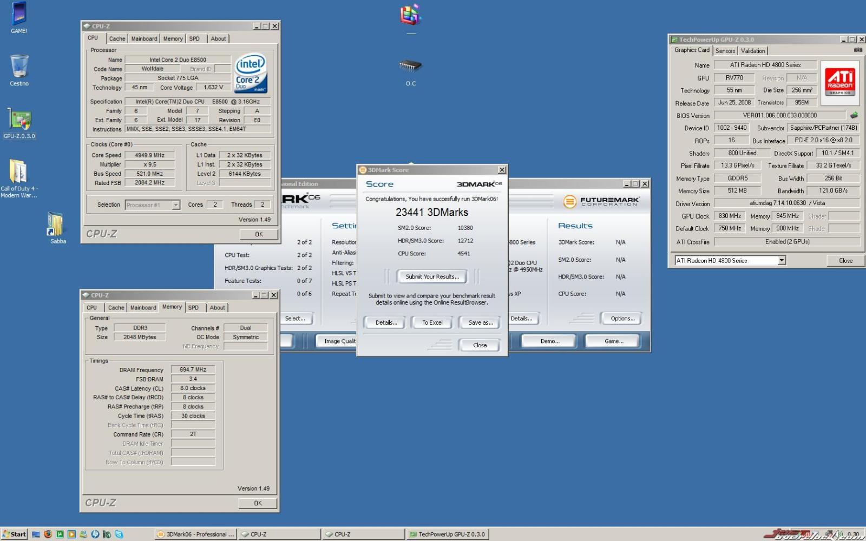
Task: Click OK in the top CPU-Z window
Action: [x=259, y=234]
